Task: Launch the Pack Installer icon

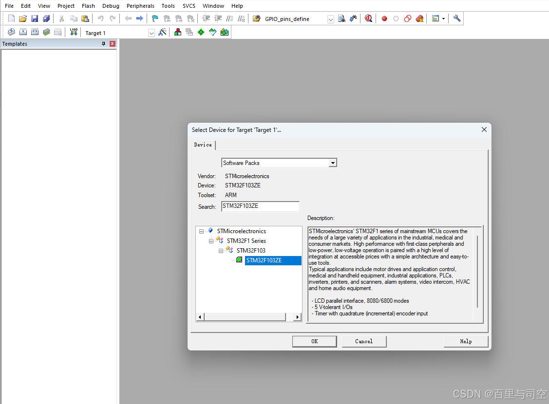Action: point(225,32)
